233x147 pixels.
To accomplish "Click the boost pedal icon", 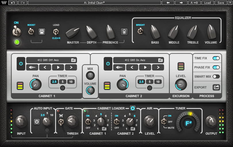I will click(42, 32).
